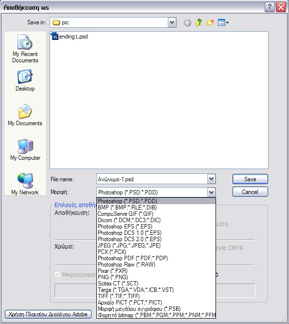Viewport: 289px width, 324px height.
Task: Choose Dicom format option
Action: click(x=156, y=220)
